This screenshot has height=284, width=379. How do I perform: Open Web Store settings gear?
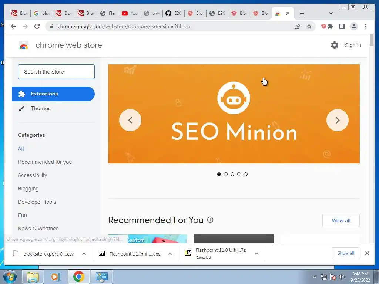coord(335,45)
